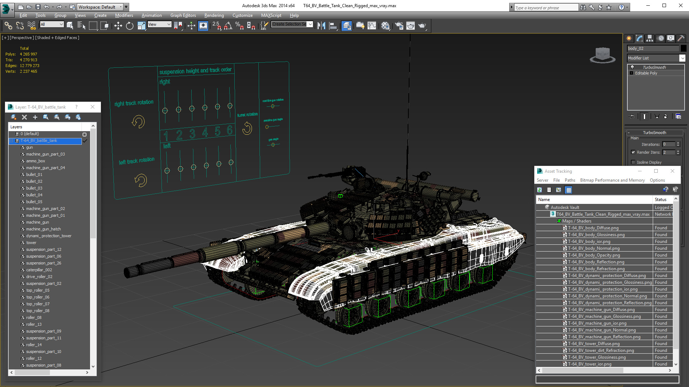Toggle current-layer checkmark for T-64_BV_battle_tank
The width and height of the screenshot is (689, 387).
pyautogui.click(x=85, y=141)
